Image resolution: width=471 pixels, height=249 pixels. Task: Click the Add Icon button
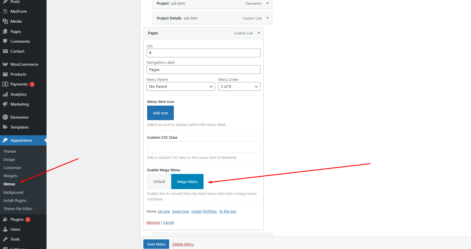point(160,113)
